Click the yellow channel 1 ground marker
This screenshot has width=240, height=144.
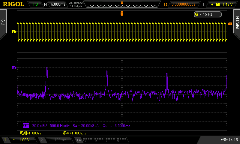pyautogui.click(x=13, y=31)
